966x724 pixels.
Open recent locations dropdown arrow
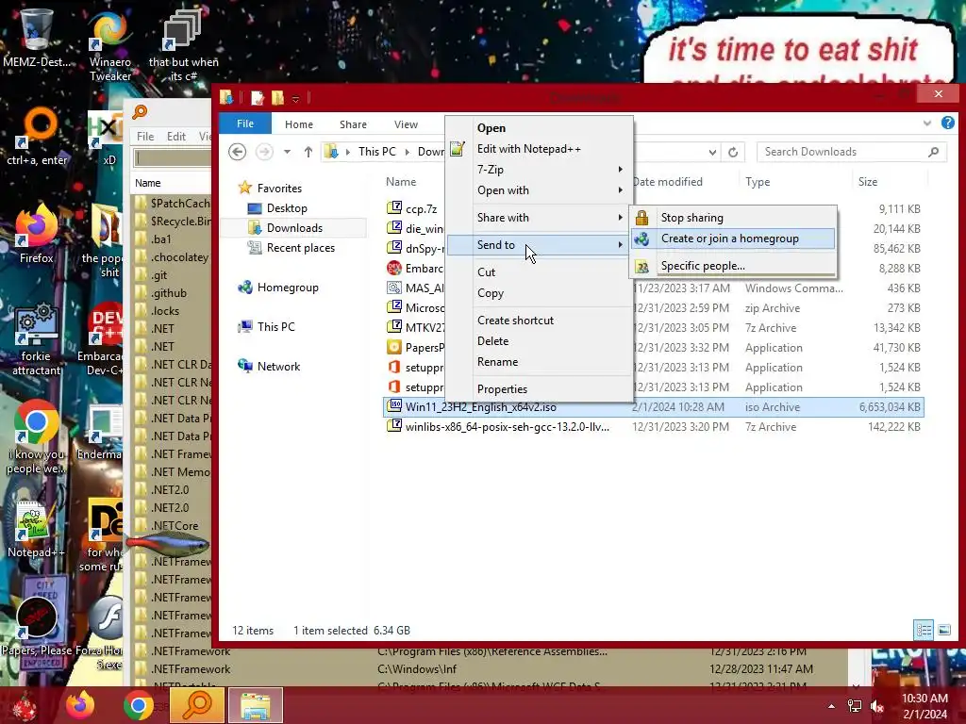pos(287,152)
